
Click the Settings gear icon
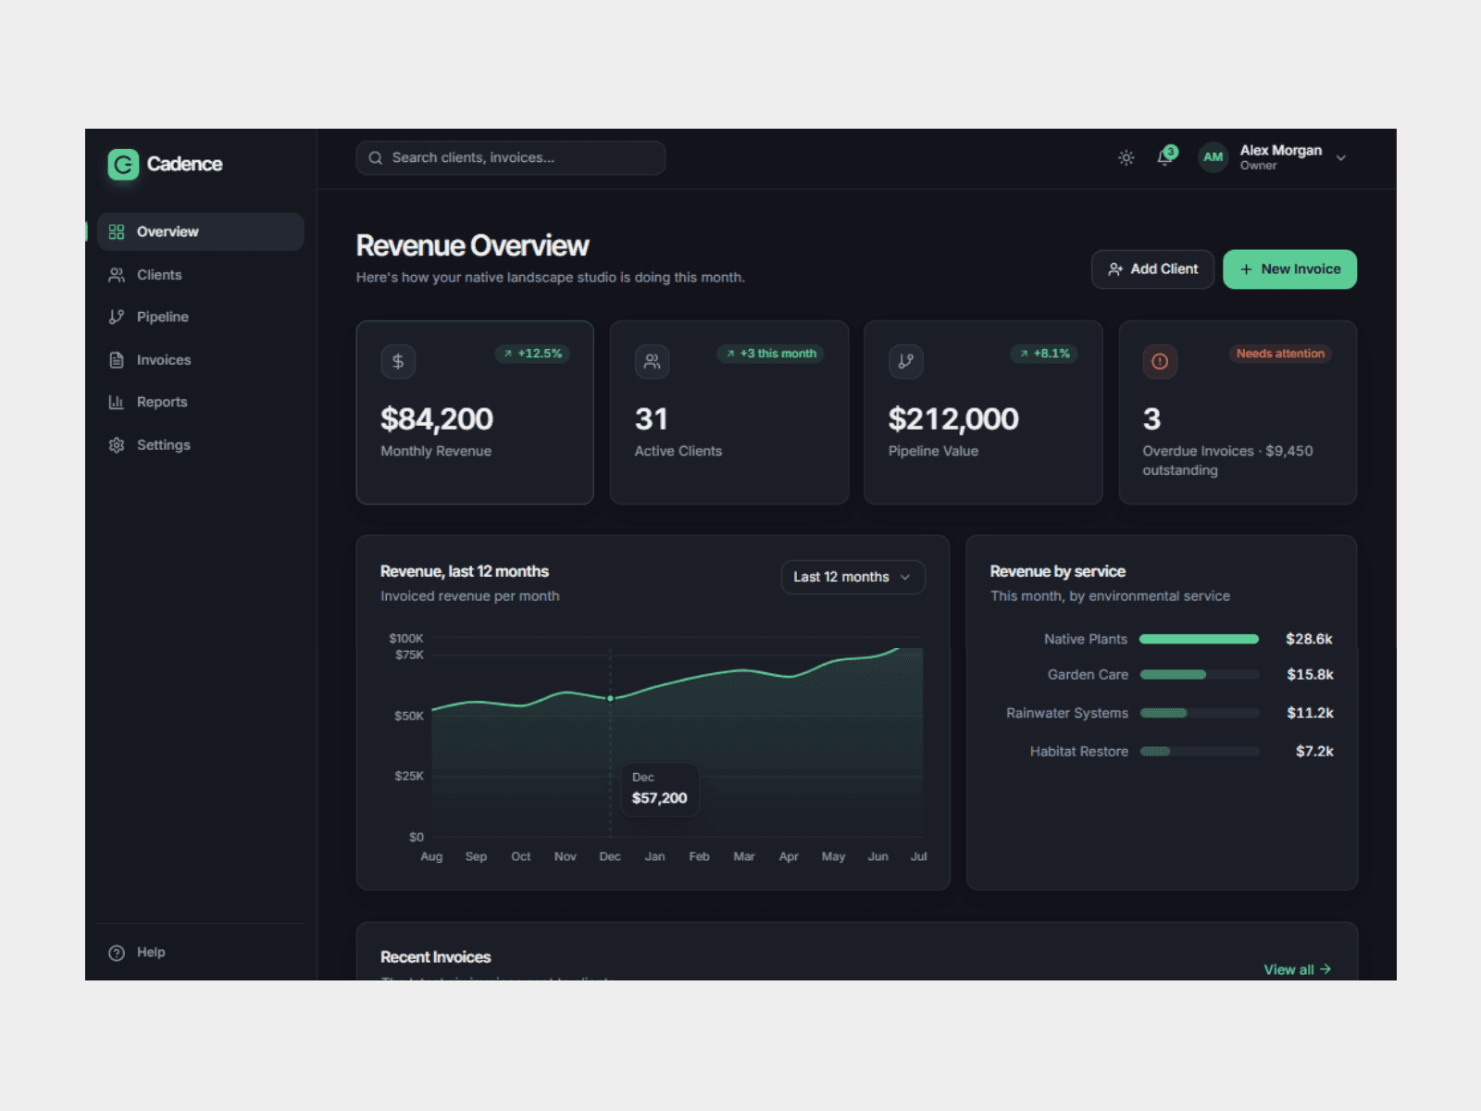116,445
